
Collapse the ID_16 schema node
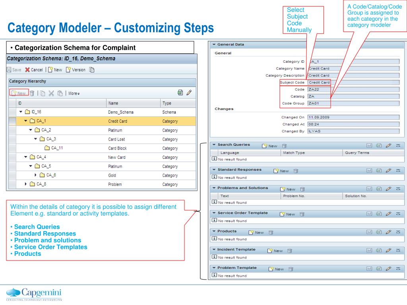(21, 112)
